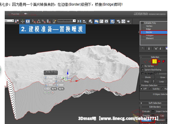
Task: Click Remove Modifier from stack icon
Action: pyautogui.click(x=161, y=48)
